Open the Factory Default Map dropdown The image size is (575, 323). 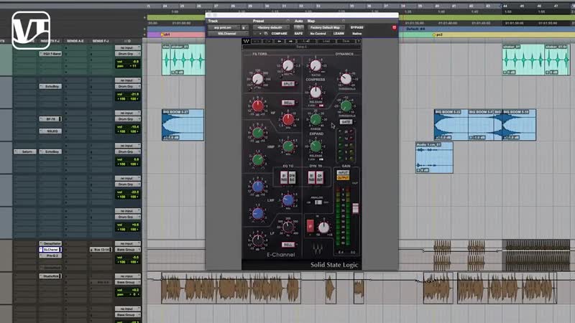tap(326, 27)
